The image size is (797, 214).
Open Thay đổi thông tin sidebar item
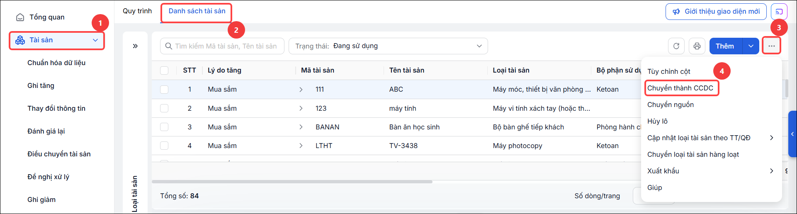[56, 109]
